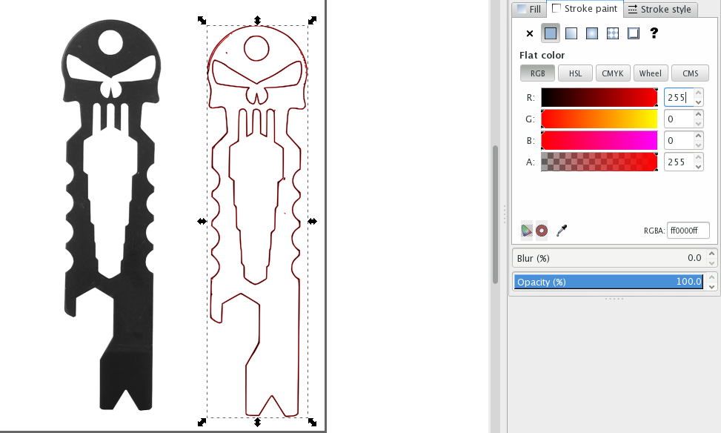Choose RGB color mode
This screenshot has height=433, width=721.
(x=537, y=73)
